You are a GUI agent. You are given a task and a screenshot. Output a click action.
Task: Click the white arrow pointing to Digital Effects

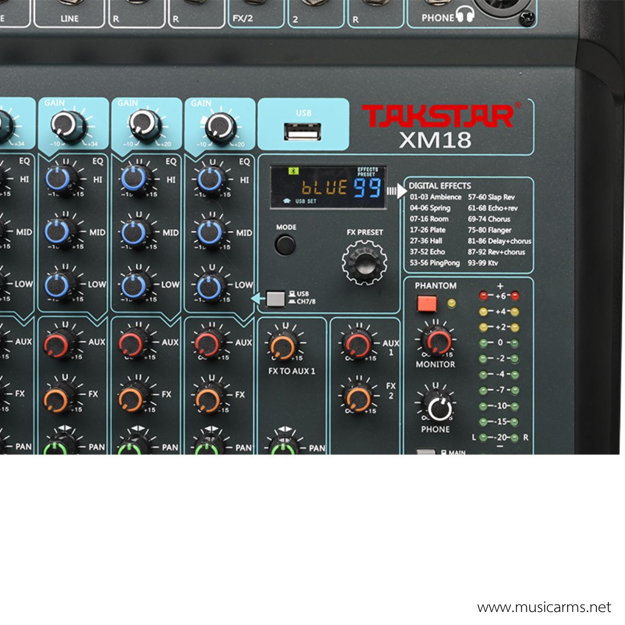click(x=401, y=191)
